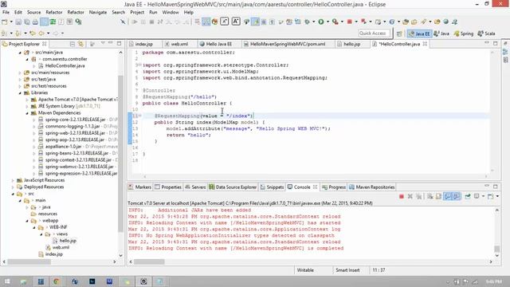Expand the src/main/resources folder

pos(20,73)
